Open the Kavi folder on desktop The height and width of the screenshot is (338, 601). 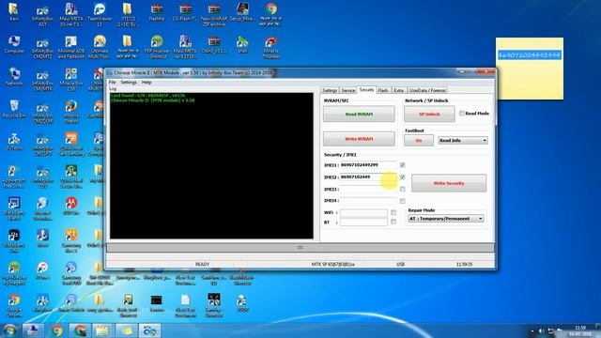click(14, 12)
